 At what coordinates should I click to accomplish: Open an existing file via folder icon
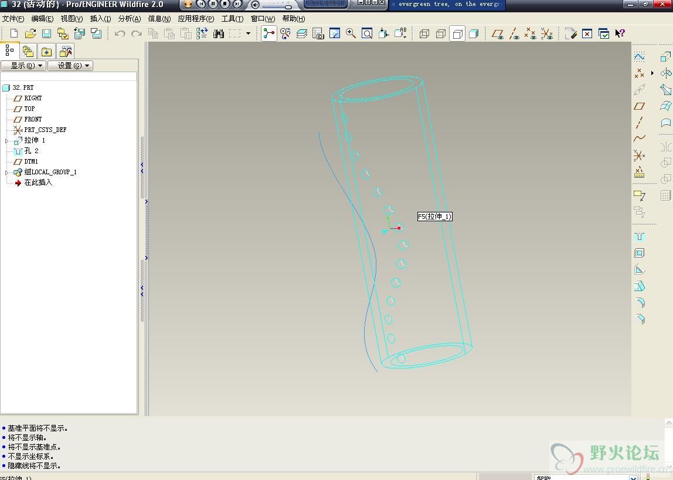coord(30,33)
